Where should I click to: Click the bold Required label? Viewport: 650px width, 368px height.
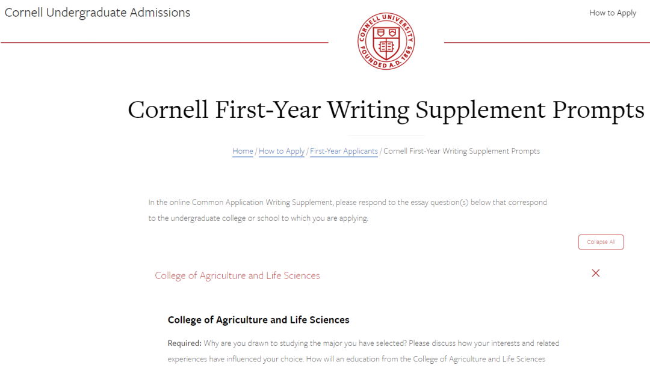[185, 343]
